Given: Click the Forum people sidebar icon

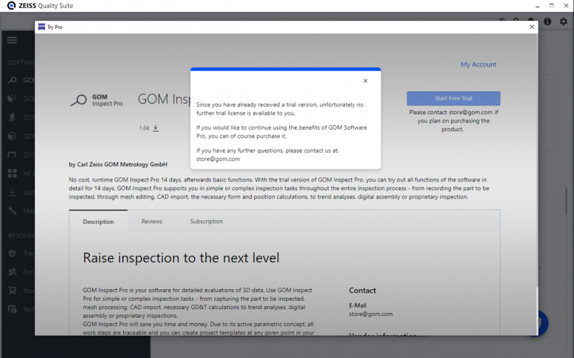Looking at the screenshot, I should click(x=12, y=272).
